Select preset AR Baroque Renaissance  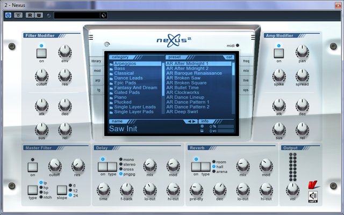[198, 73]
